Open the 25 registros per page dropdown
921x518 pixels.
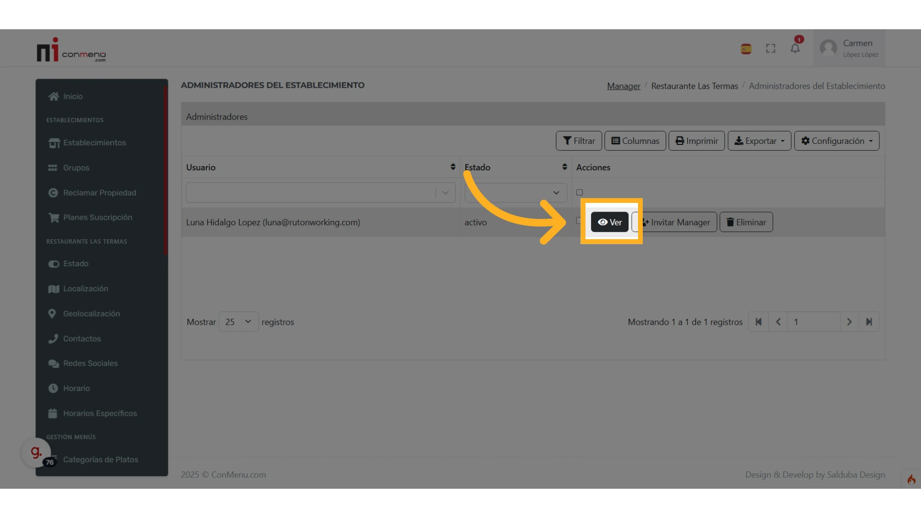pyautogui.click(x=238, y=322)
